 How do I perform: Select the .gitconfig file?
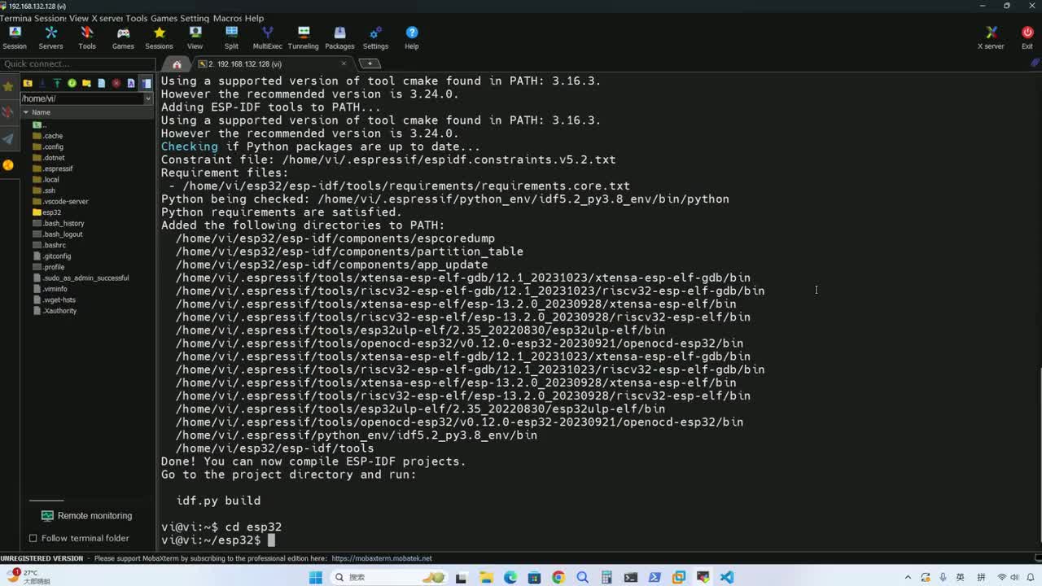click(x=51, y=256)
